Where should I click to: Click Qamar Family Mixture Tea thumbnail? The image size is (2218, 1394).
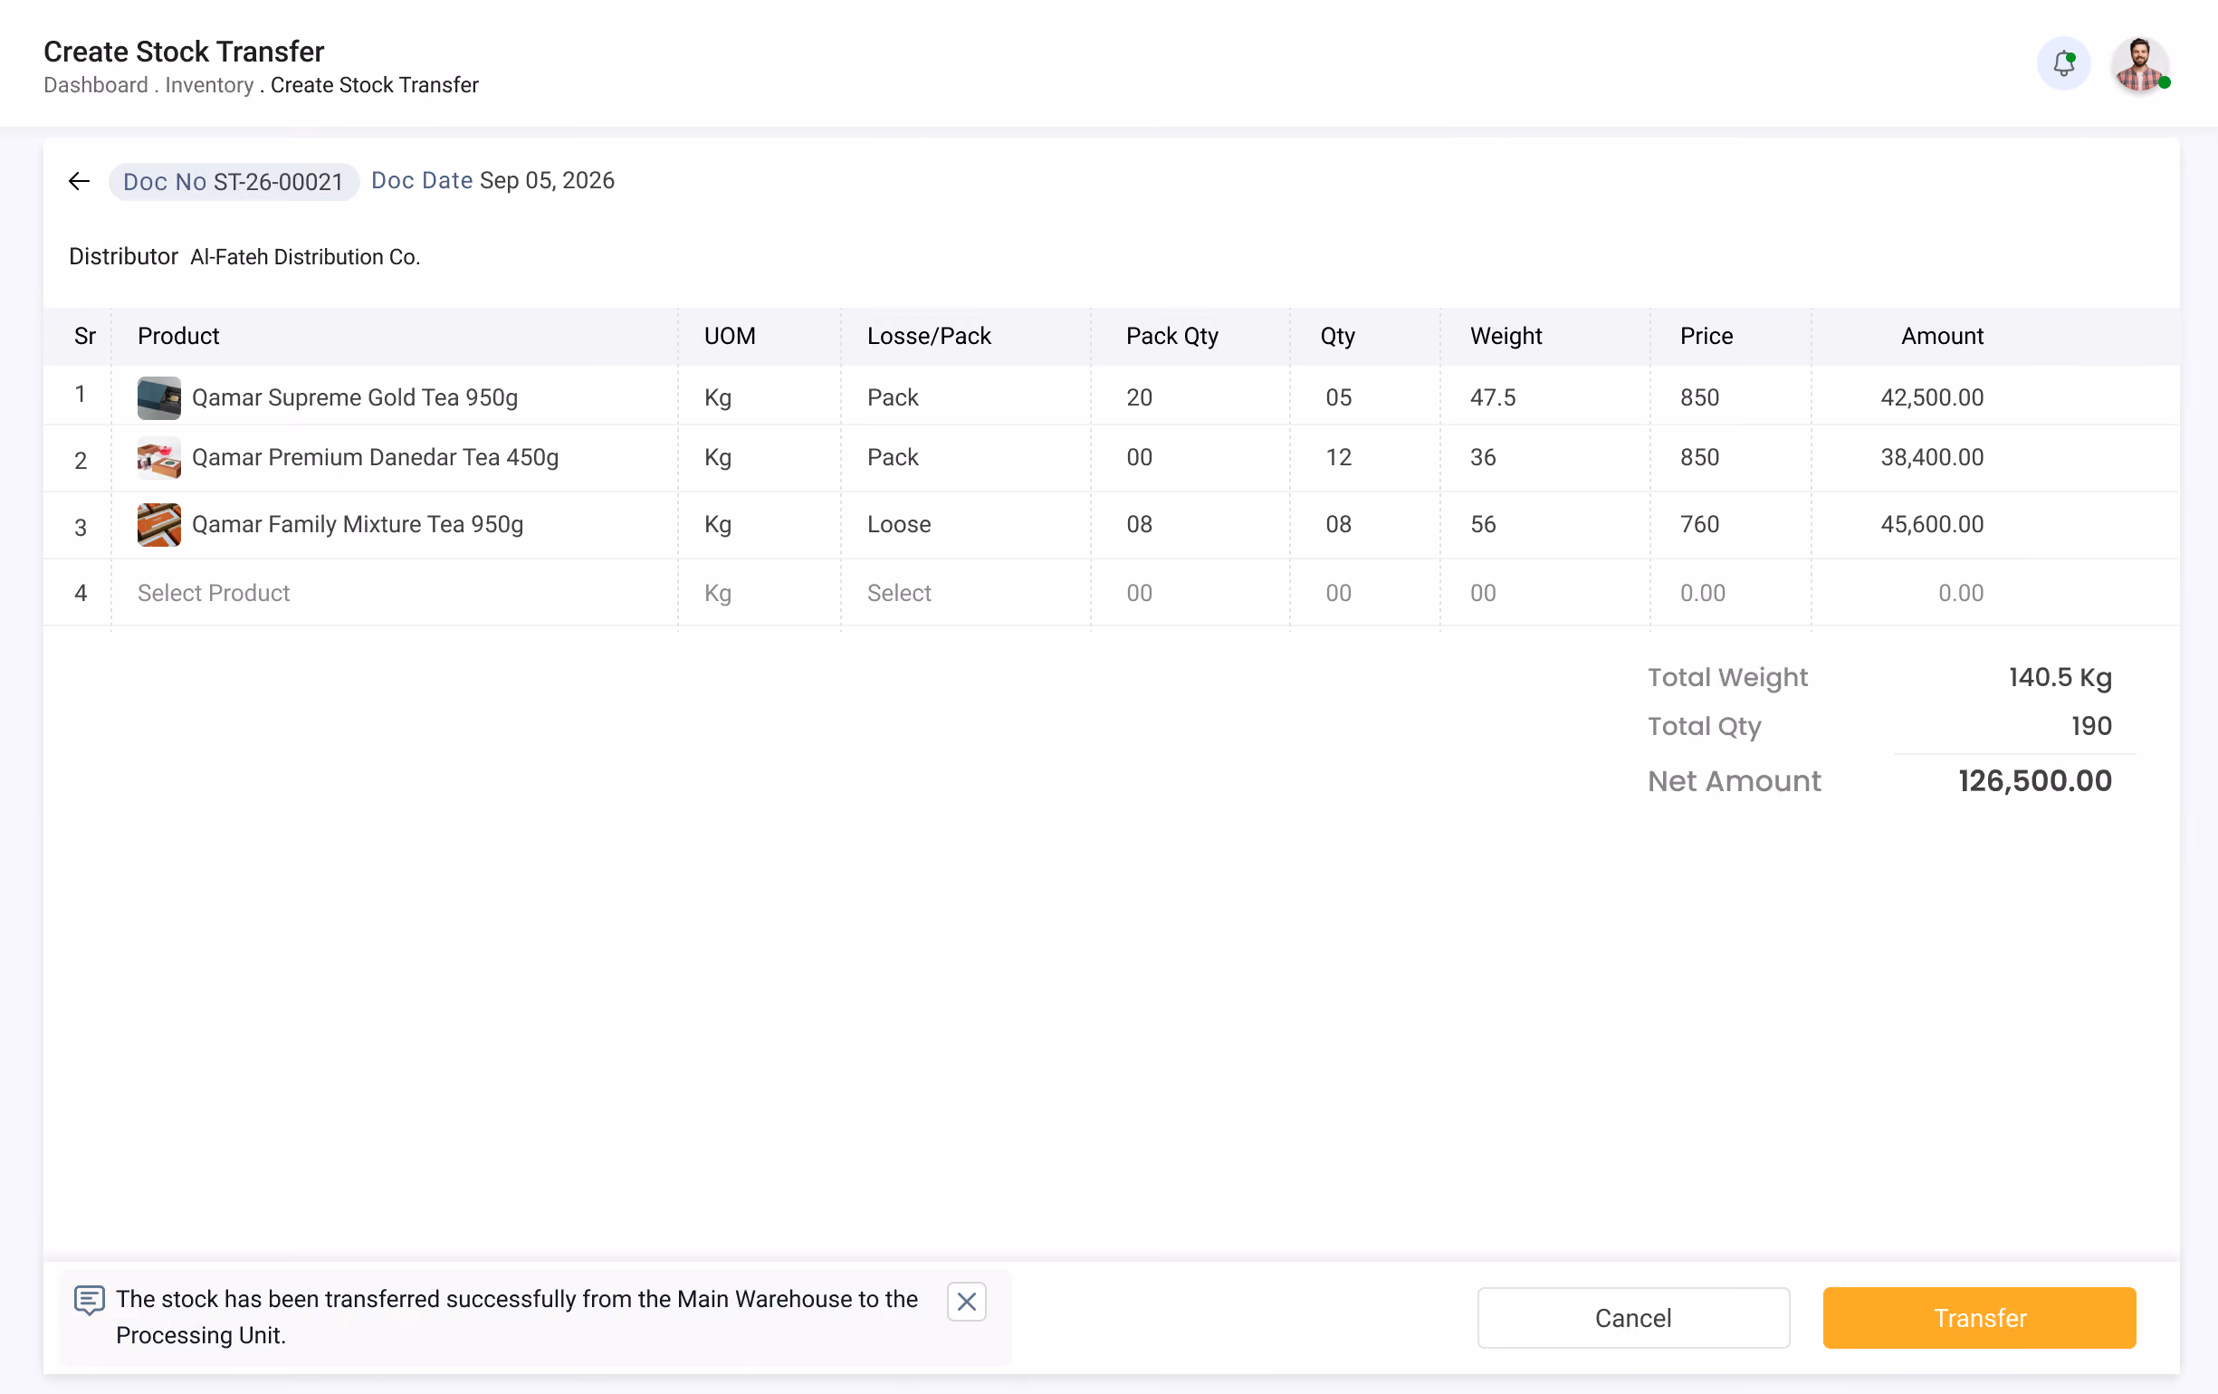coord(159,525)
